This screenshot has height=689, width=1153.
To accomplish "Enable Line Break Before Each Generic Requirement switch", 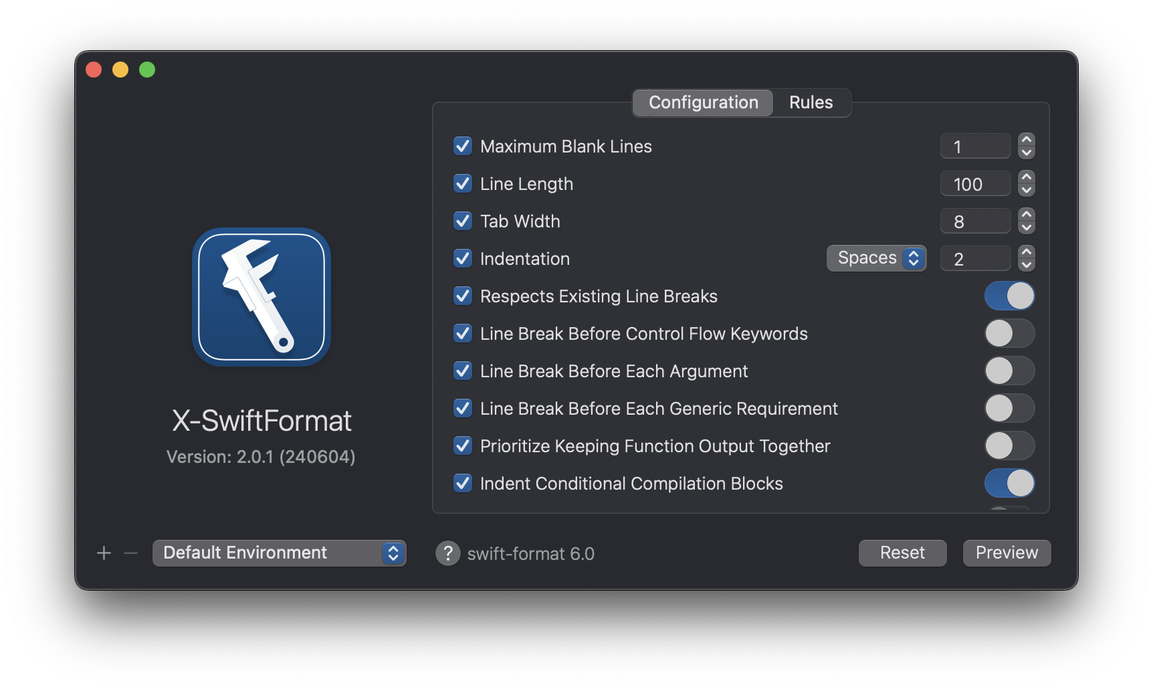I will pyautogui.click(x=1009, y=408).
